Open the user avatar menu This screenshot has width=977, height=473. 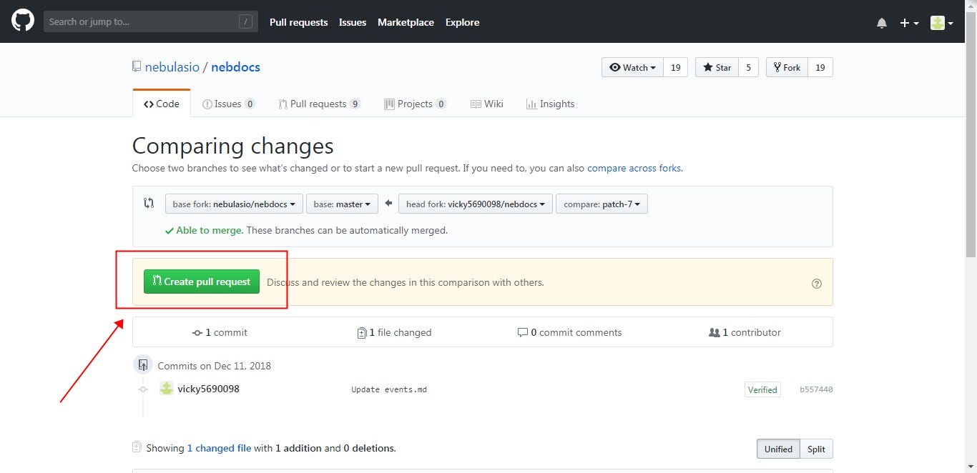coord(942,23)
